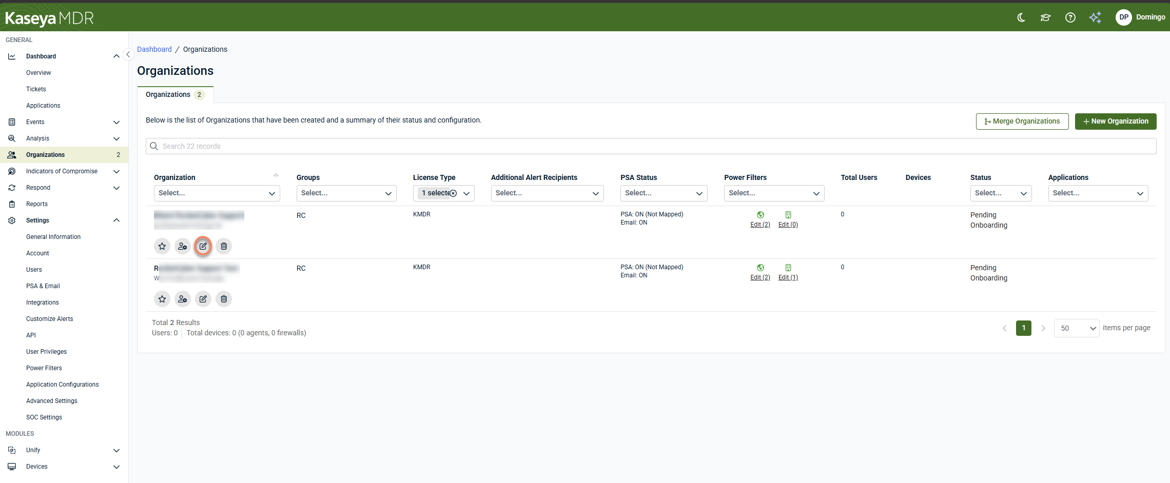The image size is (1170, 483).
Task: Open the Organization filter dropdown
Action: [217, 193]
